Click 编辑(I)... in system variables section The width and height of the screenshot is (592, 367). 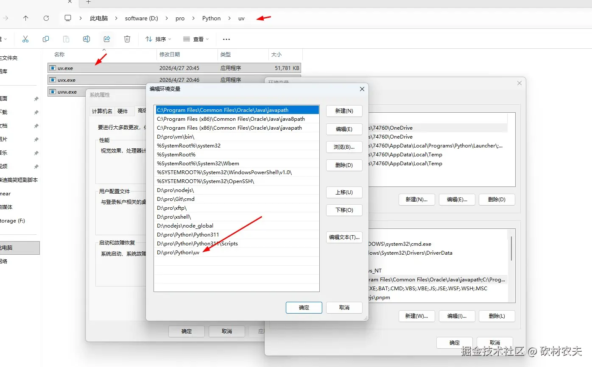[457, 316]
